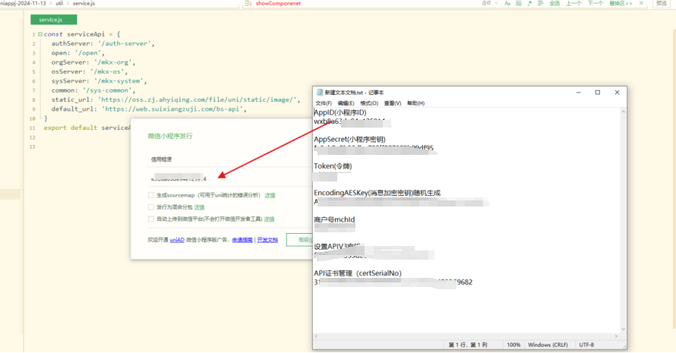
Task: Open Notepad 帮助(H) menu
Action: coord(415,103)
